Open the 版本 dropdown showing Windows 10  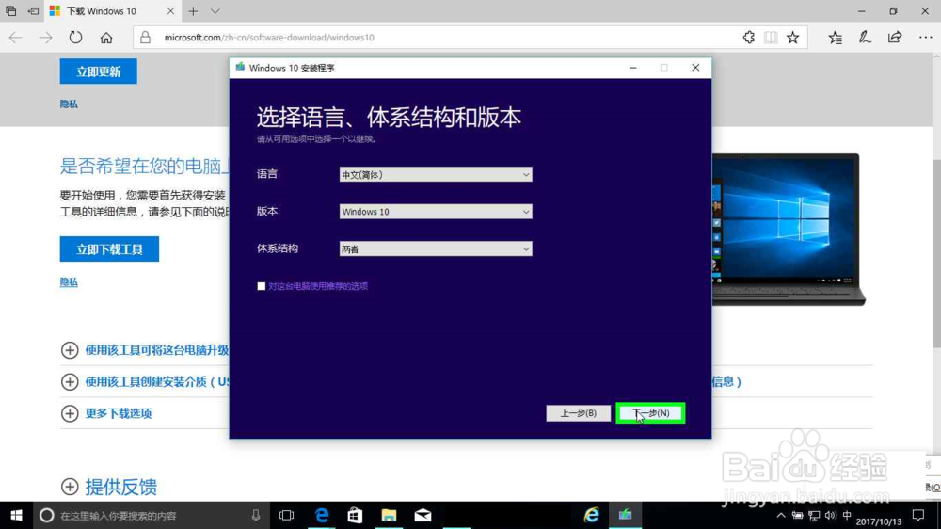436,212
